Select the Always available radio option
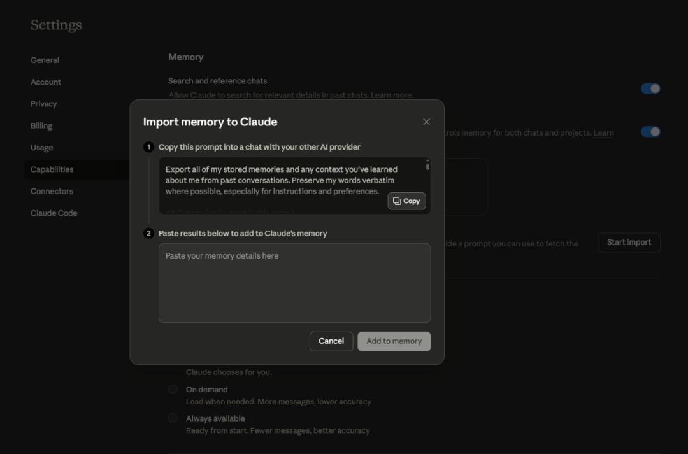Image resolution: width=688 pixels, height=454 pixels. point(173,418)
